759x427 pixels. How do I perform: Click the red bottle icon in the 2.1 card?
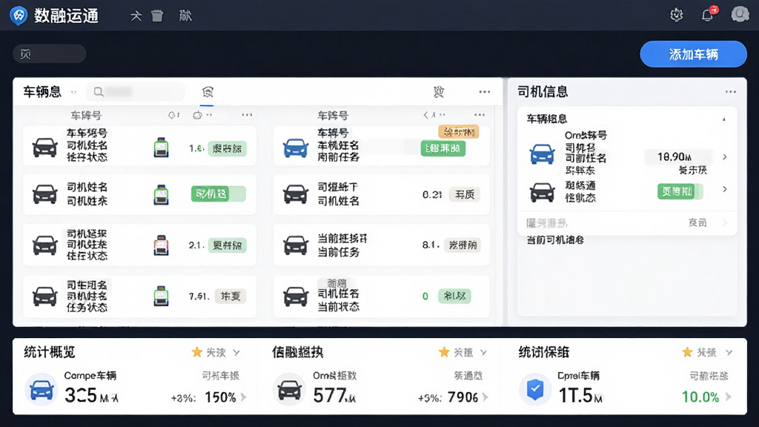pos(161,245)
